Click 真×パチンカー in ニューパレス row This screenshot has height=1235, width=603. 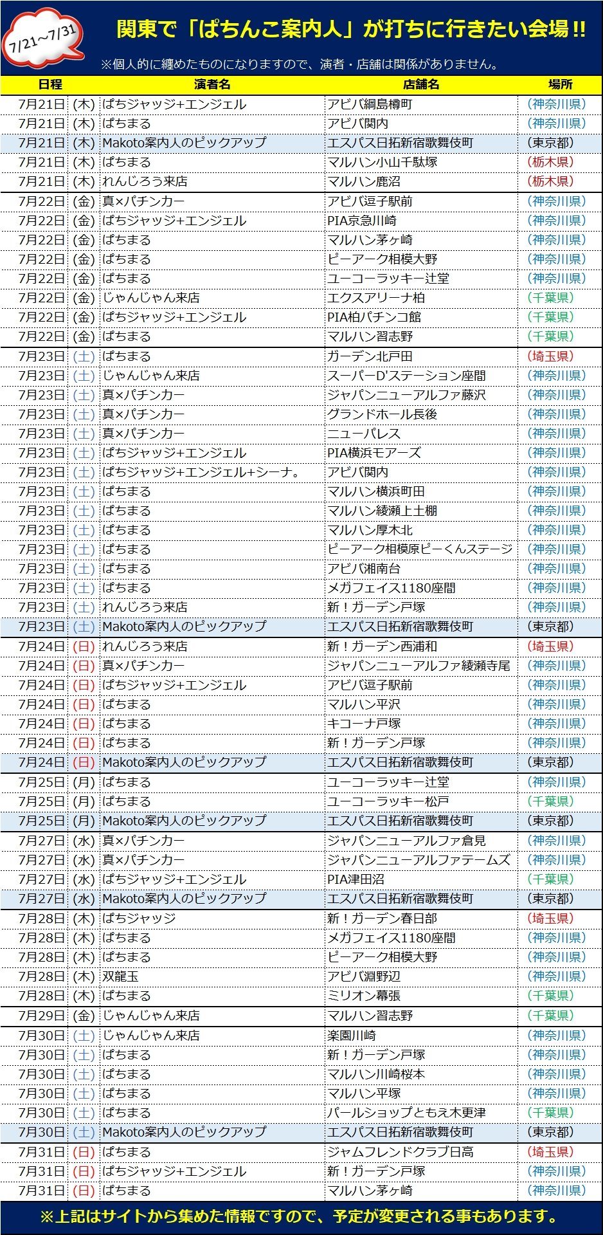tap(143, 434)
